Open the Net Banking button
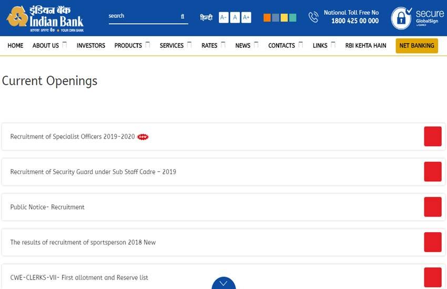 [416, 46]
